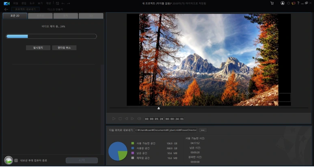This screenshot has height=167, width=314.
Task: Click the stop button
Action: pos(120,119)
